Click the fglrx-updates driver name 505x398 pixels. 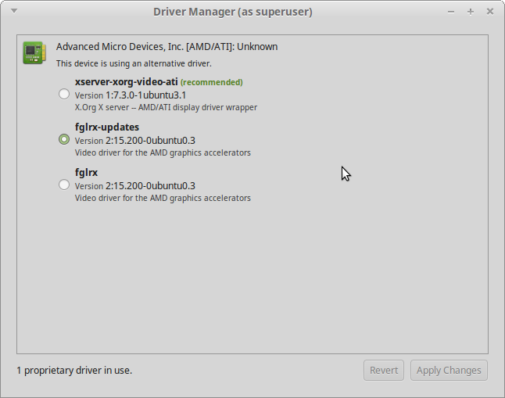pyautogui.click(x=107, y=127)
